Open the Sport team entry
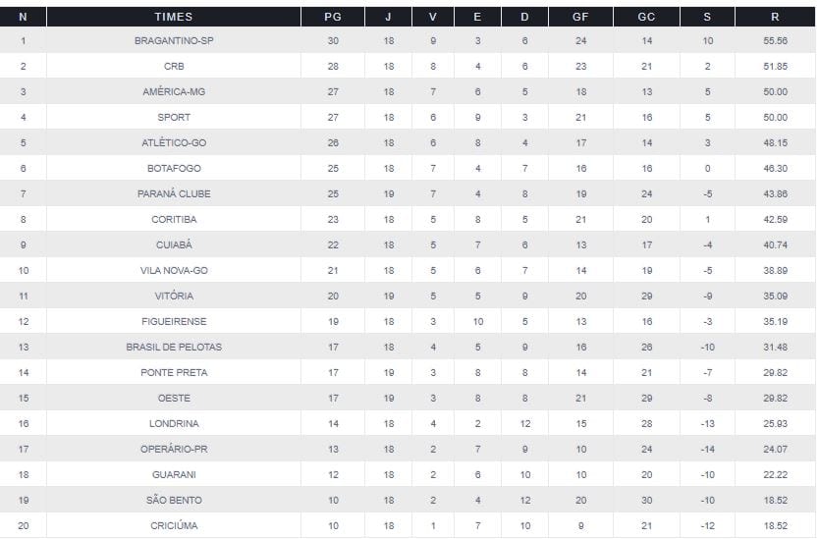The image size is (819, 539). (x=174, y=118)
